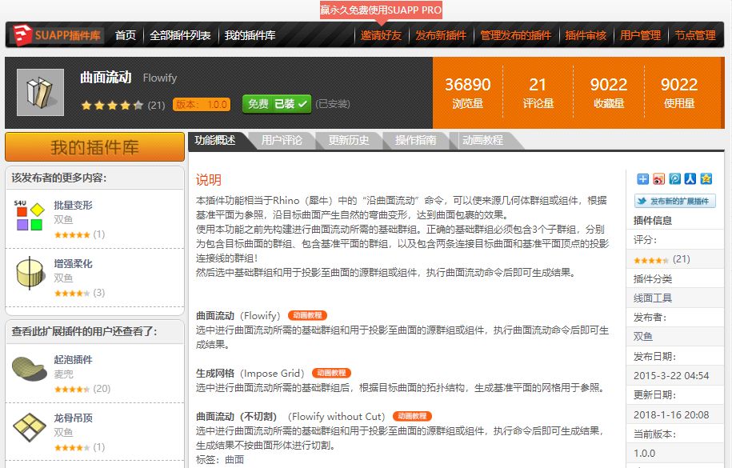Click the 插件信息 heading
The width and height of the screenshot is (732, 468).
[x=653, y=221]
